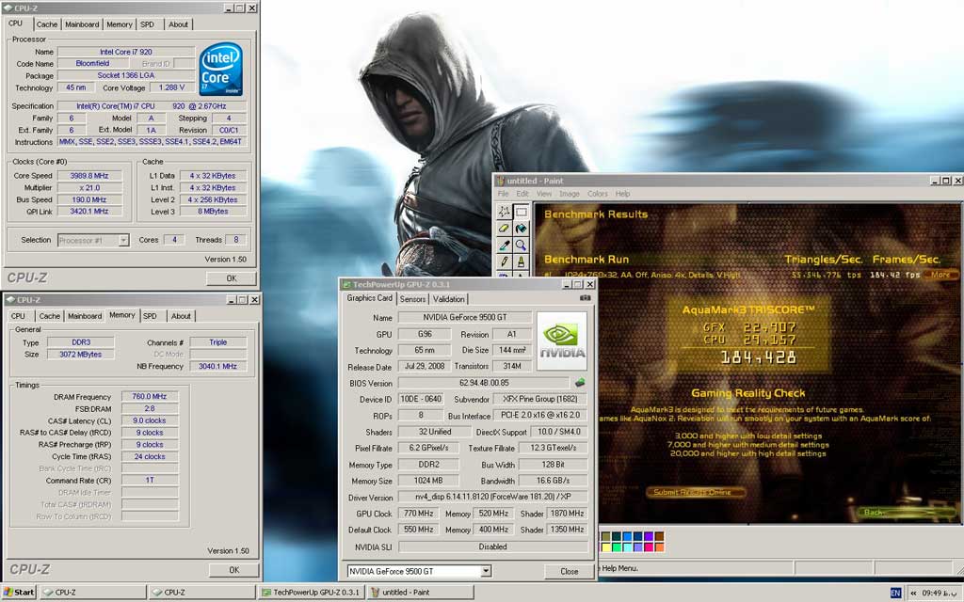Pick the brown swatch in Paint's palette
This screenshot has height=602, width=964.
(x=659, y=536)
